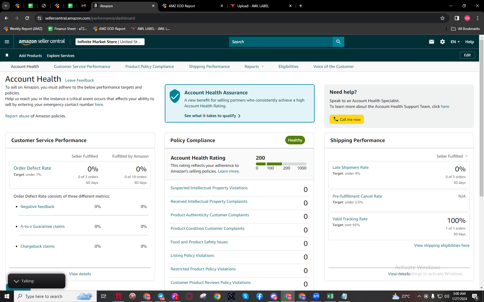Open Seller Fulfilled dropdown in Shipping Performance
The image size is (484, 302).
(x=452, y=156)
